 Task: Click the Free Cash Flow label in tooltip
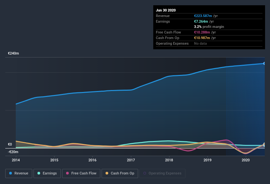[168, 32]
